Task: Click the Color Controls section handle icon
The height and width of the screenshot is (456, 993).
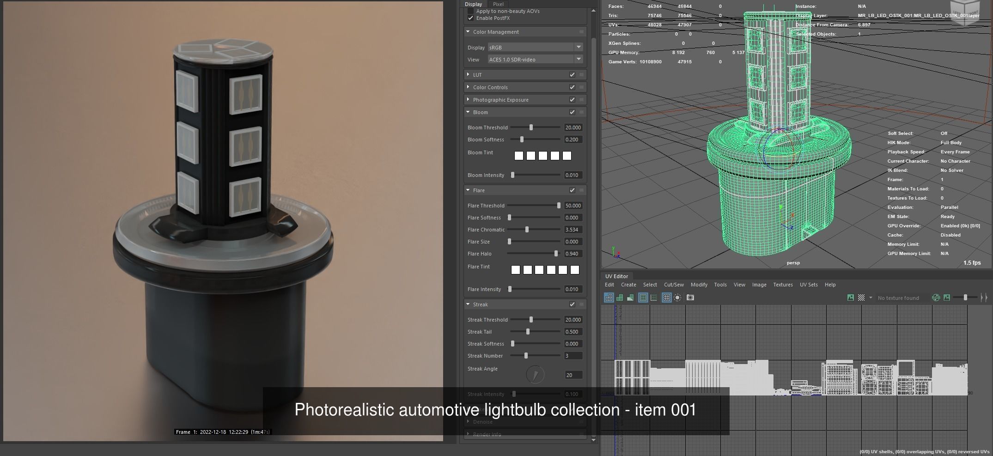Action: tap(581, 87)
